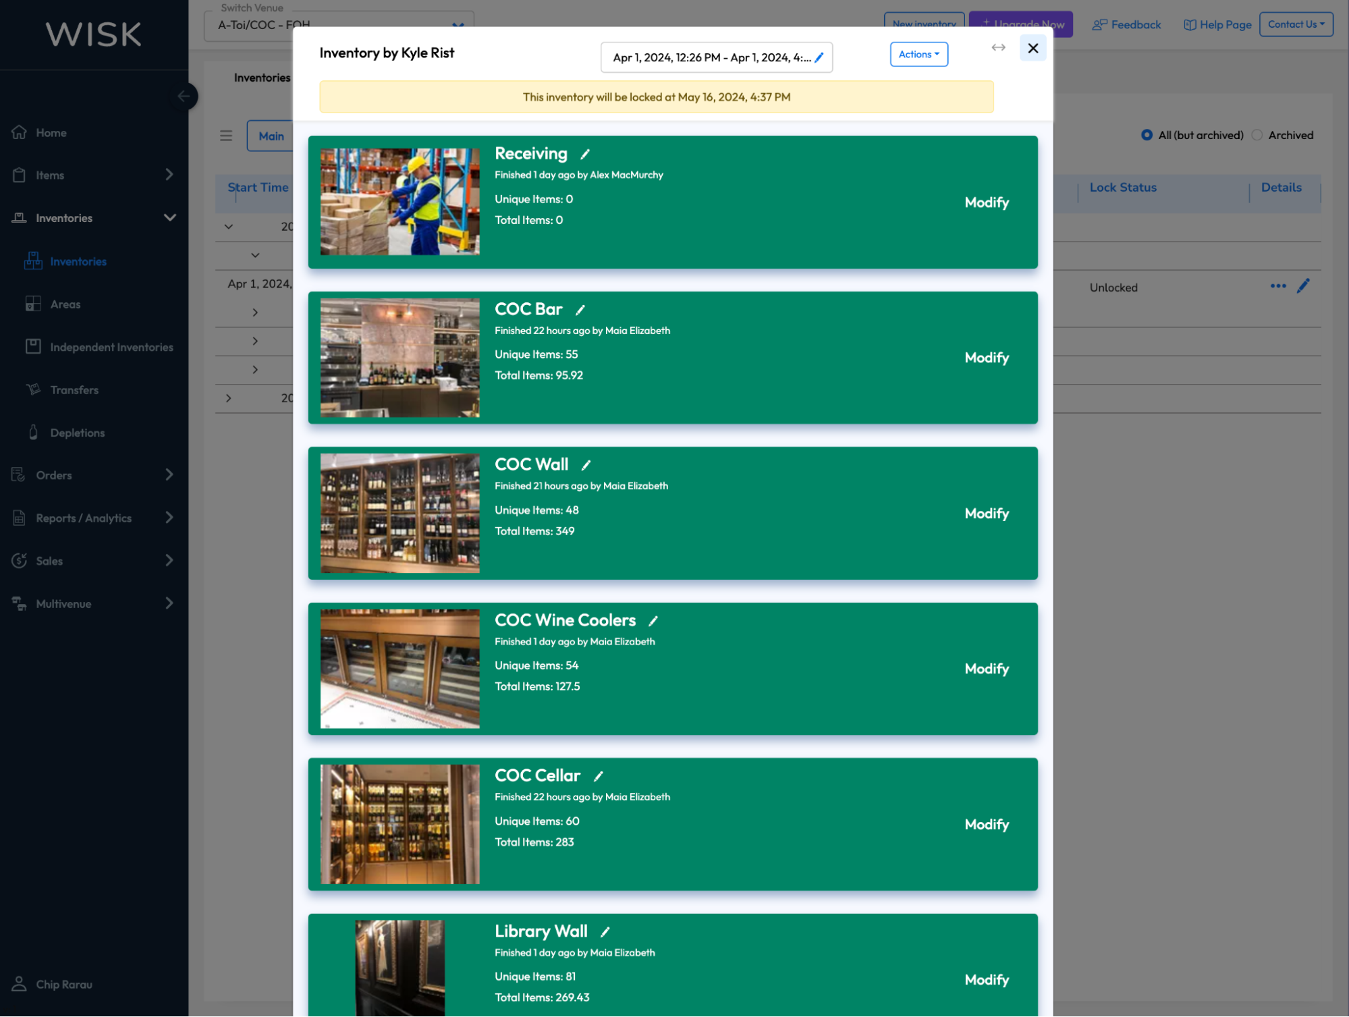Click Modify on the COC Wall area
Screen dimensions: 1349x1017
(986, 513)
